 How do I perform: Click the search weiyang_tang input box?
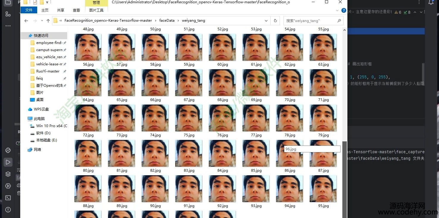coord(310,21)
